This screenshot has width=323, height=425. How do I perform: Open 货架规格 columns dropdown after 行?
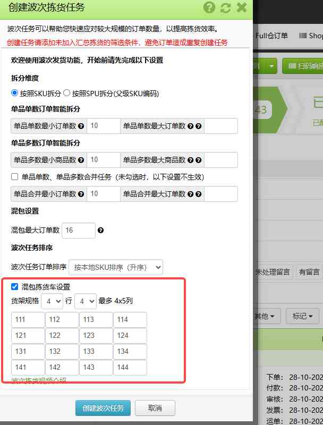coord(86,301)
